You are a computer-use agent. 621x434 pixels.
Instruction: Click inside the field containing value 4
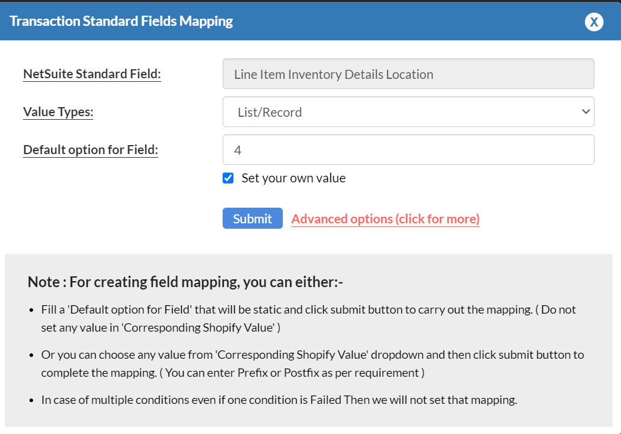pos(408,149)
